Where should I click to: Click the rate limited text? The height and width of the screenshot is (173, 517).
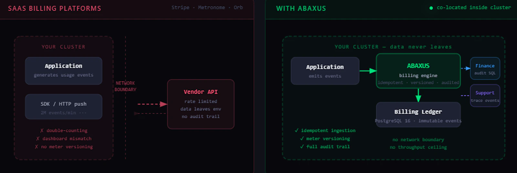[201, 101]
